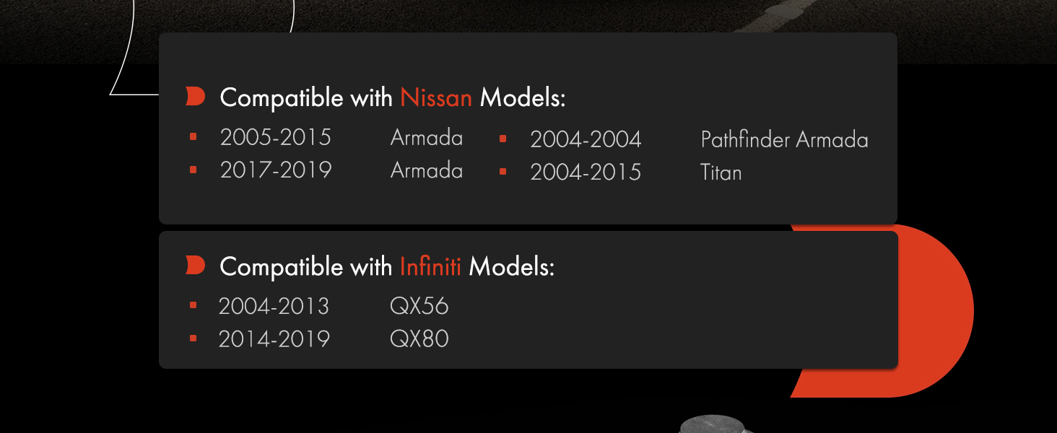The image size is (1057, 433).
Task: Click the red bullet before 2005-2015
Action: click(193, 136)
